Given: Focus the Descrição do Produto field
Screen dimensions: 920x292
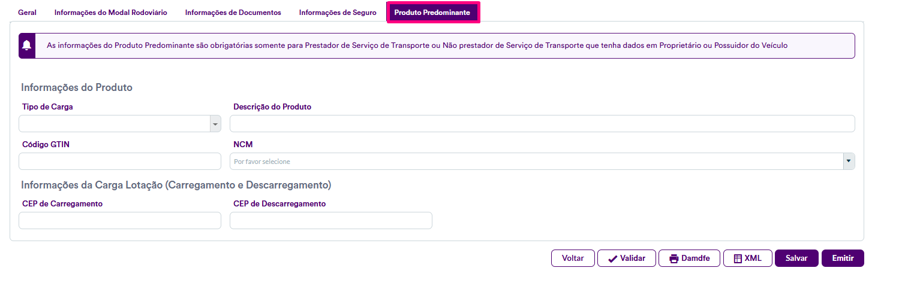Looking at the screenshot, I should [x=542, y=124].
